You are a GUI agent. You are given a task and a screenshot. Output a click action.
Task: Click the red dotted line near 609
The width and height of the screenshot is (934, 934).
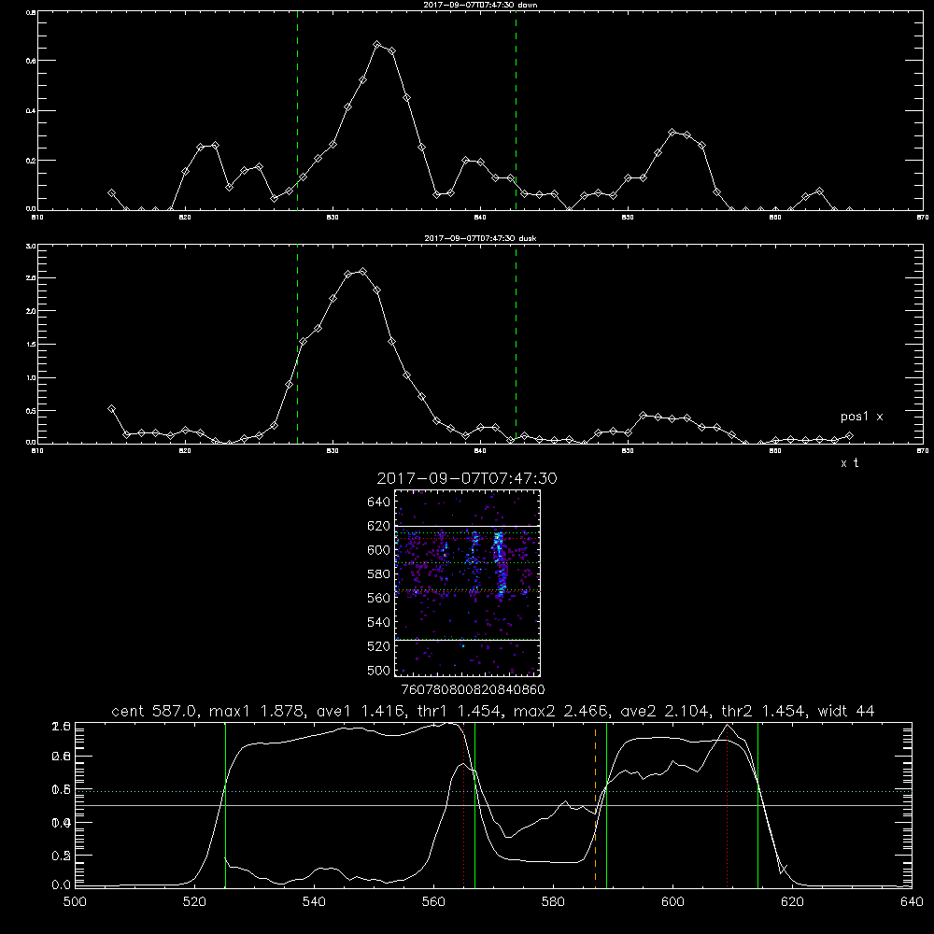[x=728, y=805]
